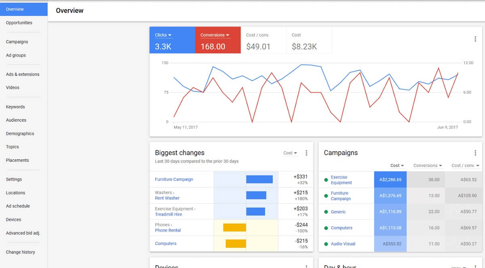Click green status dot for Audio Visual
The width and height of the screenshot is (485, 268).
(x=326, y=244)
